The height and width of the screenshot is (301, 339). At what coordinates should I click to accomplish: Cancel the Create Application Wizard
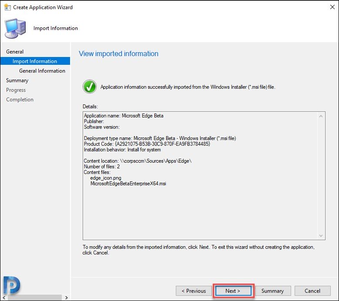pos(312,291)
